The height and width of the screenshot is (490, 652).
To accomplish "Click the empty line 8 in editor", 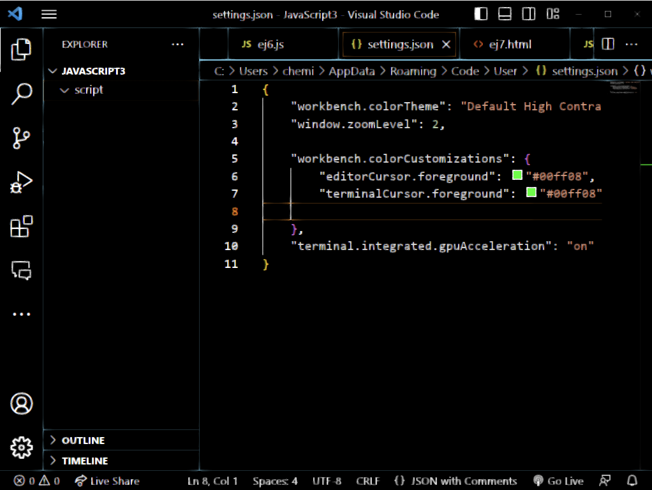I will (x=433, y=211).
